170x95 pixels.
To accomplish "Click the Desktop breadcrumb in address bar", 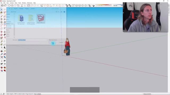I will tap(21, 9).
